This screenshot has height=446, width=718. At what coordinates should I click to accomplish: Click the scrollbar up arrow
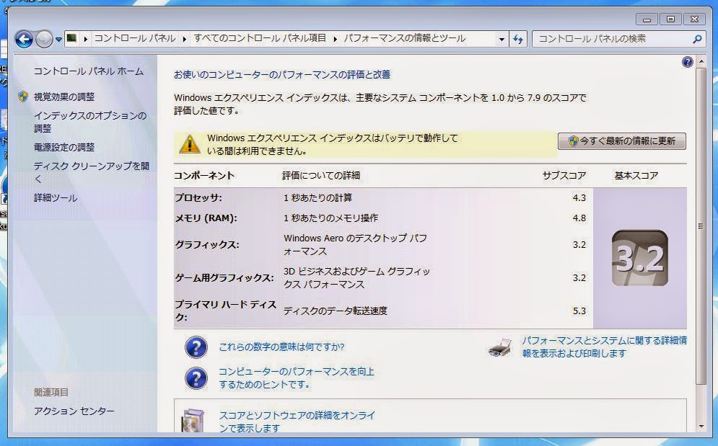pyautogui.click(x=701, y=61)
